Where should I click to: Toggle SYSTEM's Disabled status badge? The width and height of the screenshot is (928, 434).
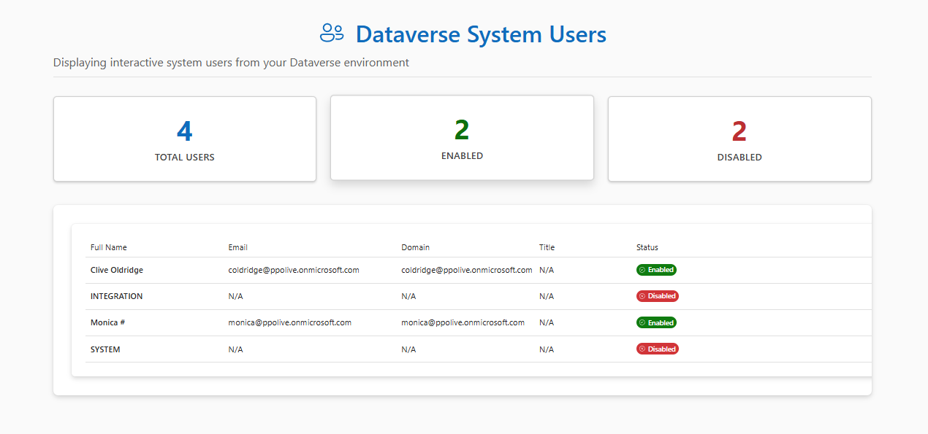tap(657, 349)
